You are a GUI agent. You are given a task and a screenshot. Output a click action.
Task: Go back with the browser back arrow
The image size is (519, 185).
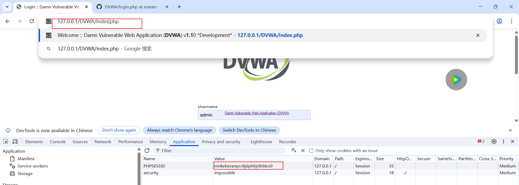[8, 21]
